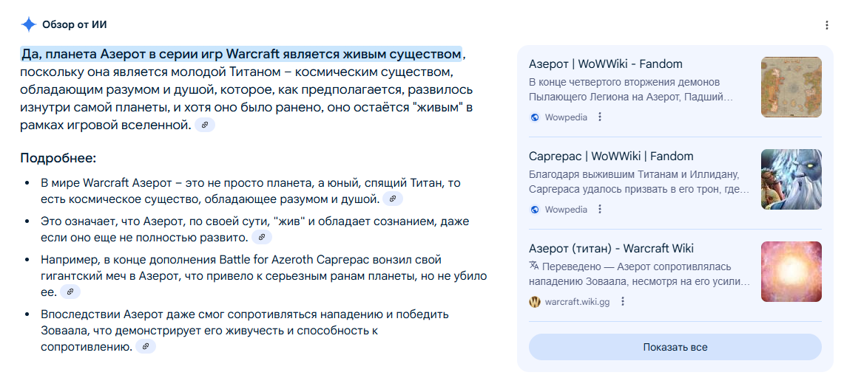Click Wowpedia label under Азерот card

(x=566, y=117)
